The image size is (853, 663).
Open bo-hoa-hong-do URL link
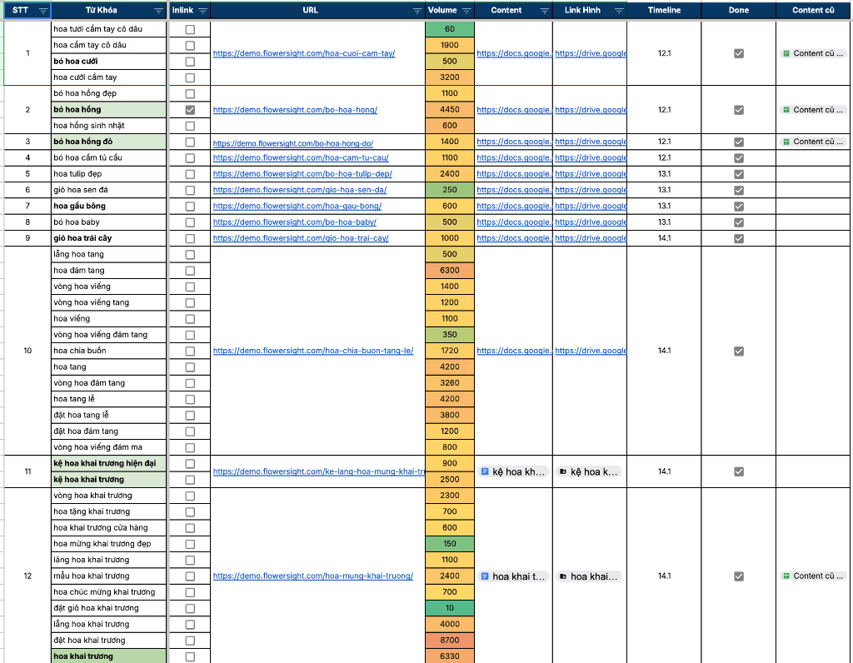(293, 143)
